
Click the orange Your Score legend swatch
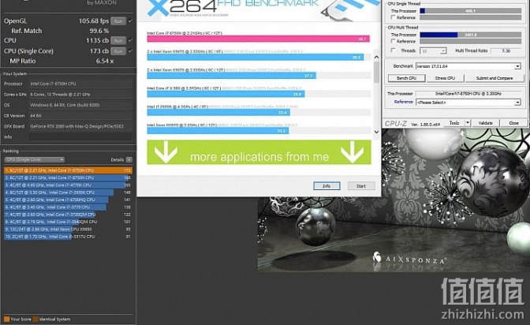(x=7, y=319)
